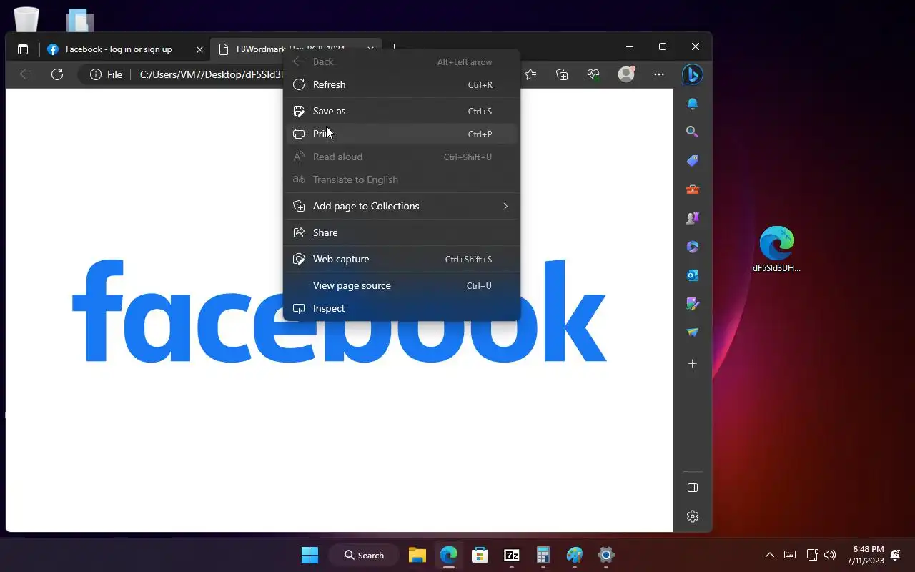Image resolution: width=915 pixels, height=572 pixels.
Task: Open File Explorer from the taskbar
Action: point(417,555)
